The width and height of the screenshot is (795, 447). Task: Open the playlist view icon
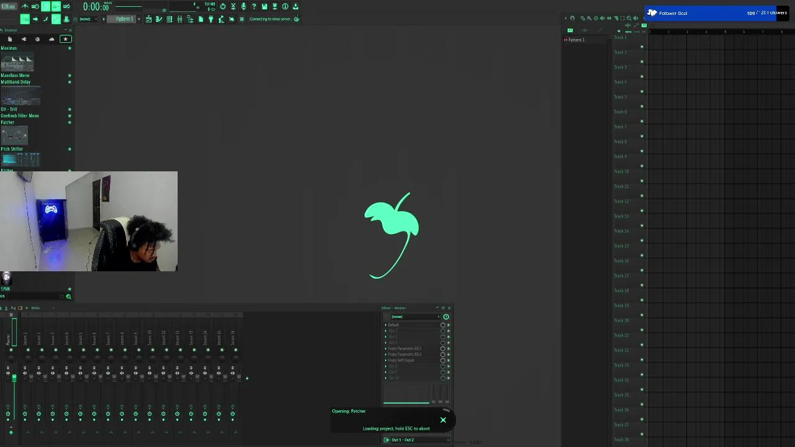pyautogui.click(x=148, y=19)
